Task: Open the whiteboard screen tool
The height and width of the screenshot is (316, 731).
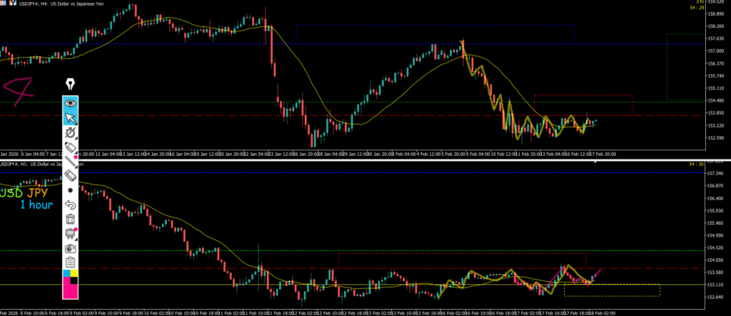Action: 71,233
